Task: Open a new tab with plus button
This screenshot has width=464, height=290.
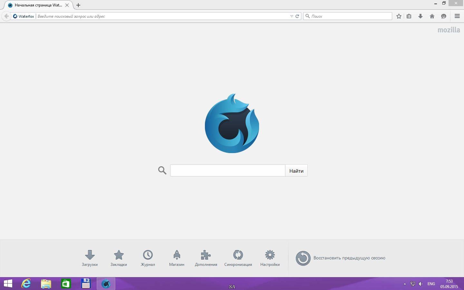Action: point(78,5)
